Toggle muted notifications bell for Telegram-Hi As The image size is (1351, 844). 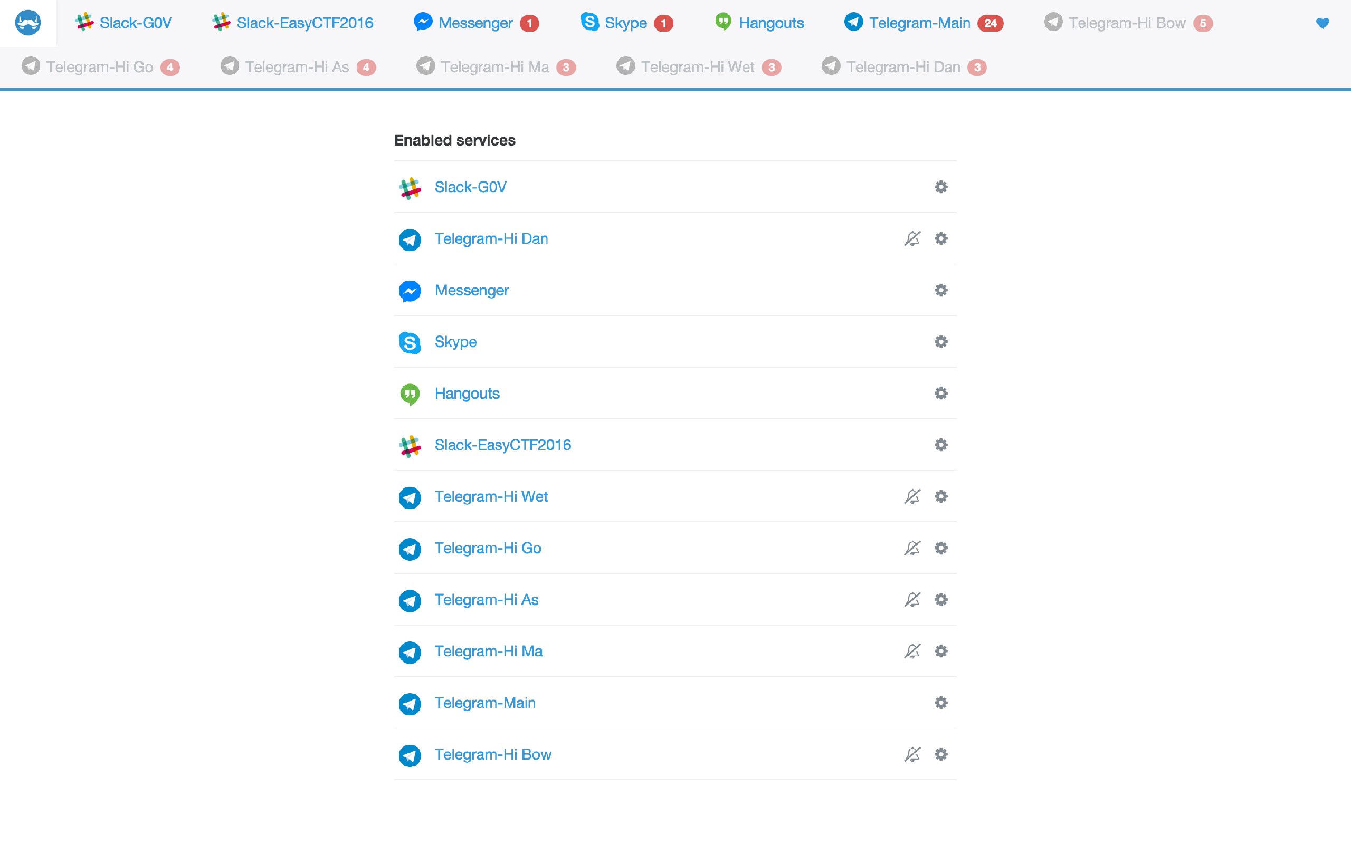pyautogui.click(x=912, y=600)
